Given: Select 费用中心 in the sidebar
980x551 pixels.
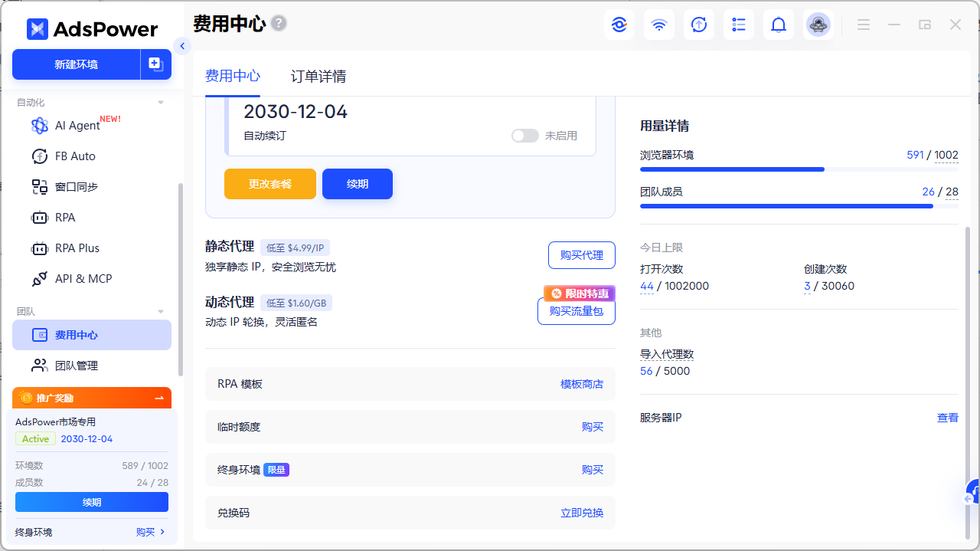Looking at the screenshot, I should [x=92, y=335].
